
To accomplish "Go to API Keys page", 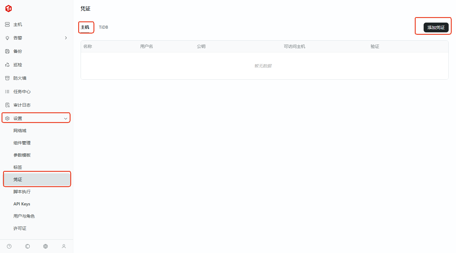I will 22,204.
